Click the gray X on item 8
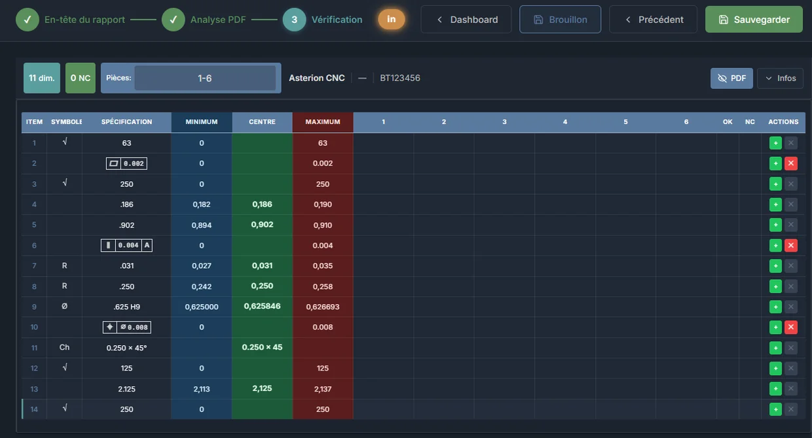Image resolution: width=812 pixels, height=438 pixels. [791, 286]
